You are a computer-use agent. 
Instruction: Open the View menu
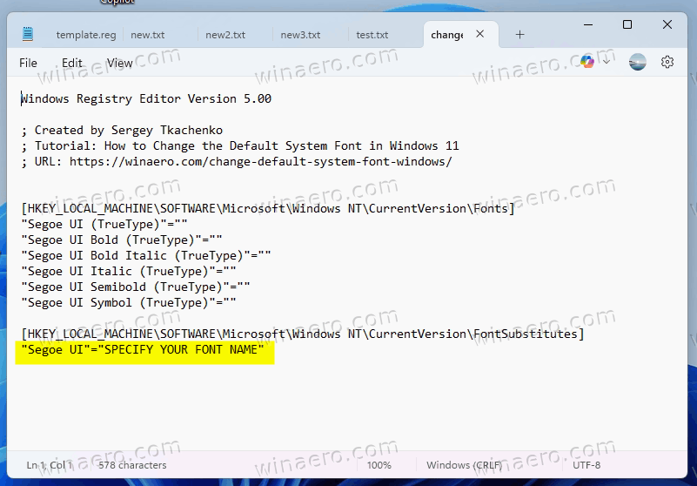click(x=119, y=63)
